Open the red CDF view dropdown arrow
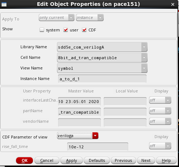This screenshot has height=167, width=179. click(95, 136)
